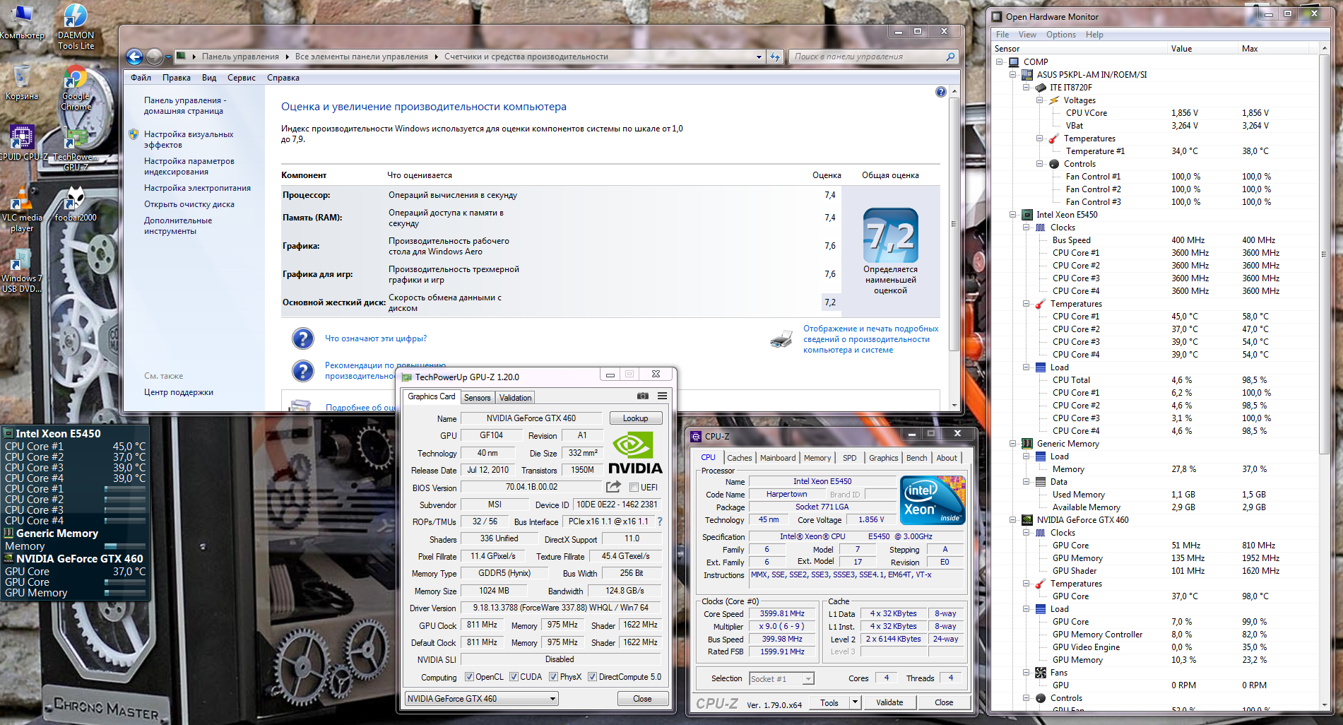Click the NVIDIA logo in GPU-Z
1343x725 pixels.
[635, 453]
